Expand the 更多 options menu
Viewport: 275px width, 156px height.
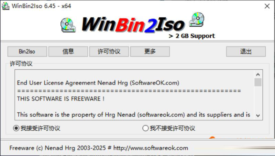point(150,51)
